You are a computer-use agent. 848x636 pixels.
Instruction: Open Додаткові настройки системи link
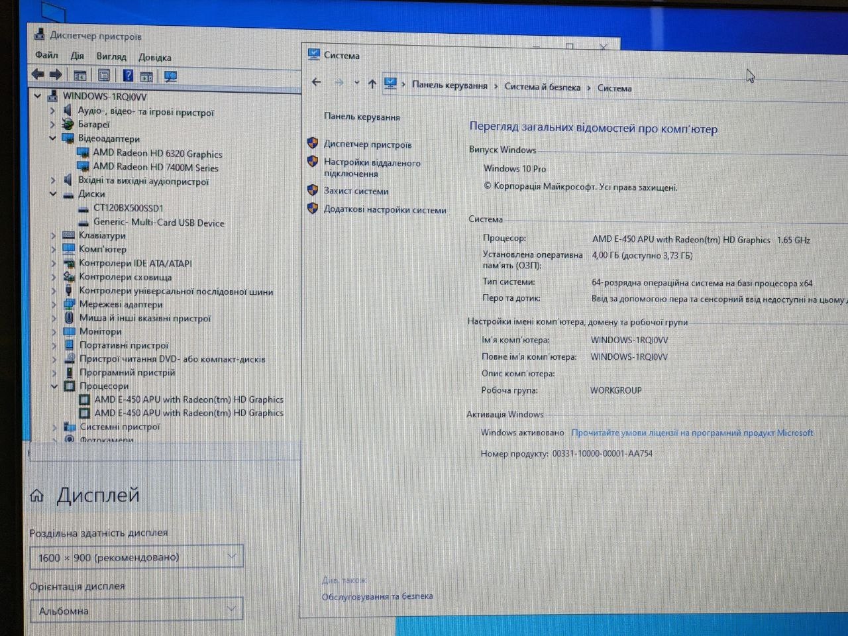[385, 209]
